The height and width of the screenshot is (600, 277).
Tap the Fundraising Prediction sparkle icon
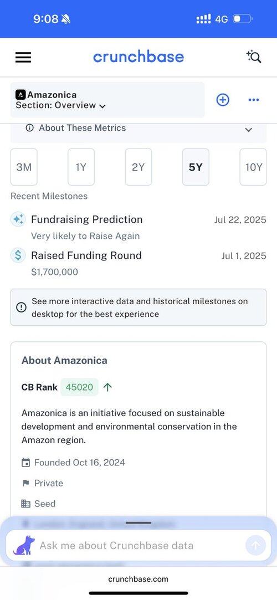pyautogui.click(x=18, y=219)
